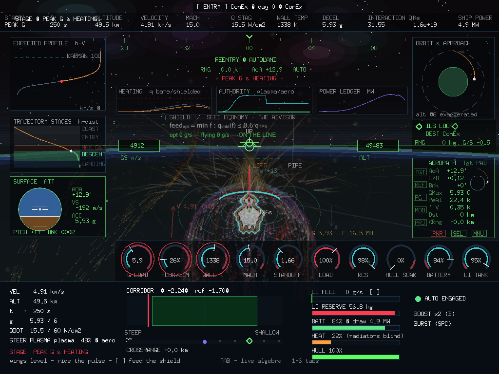Click the AUTHORITY plasma/aero chart
The height and width of the screenshot is (374, 499).
(x=264, y=100)
